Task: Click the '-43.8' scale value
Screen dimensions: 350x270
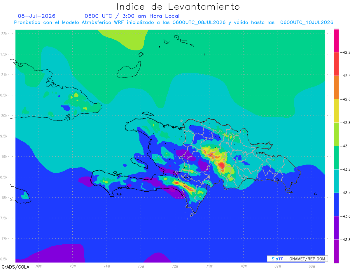Action: coord(345,239)
